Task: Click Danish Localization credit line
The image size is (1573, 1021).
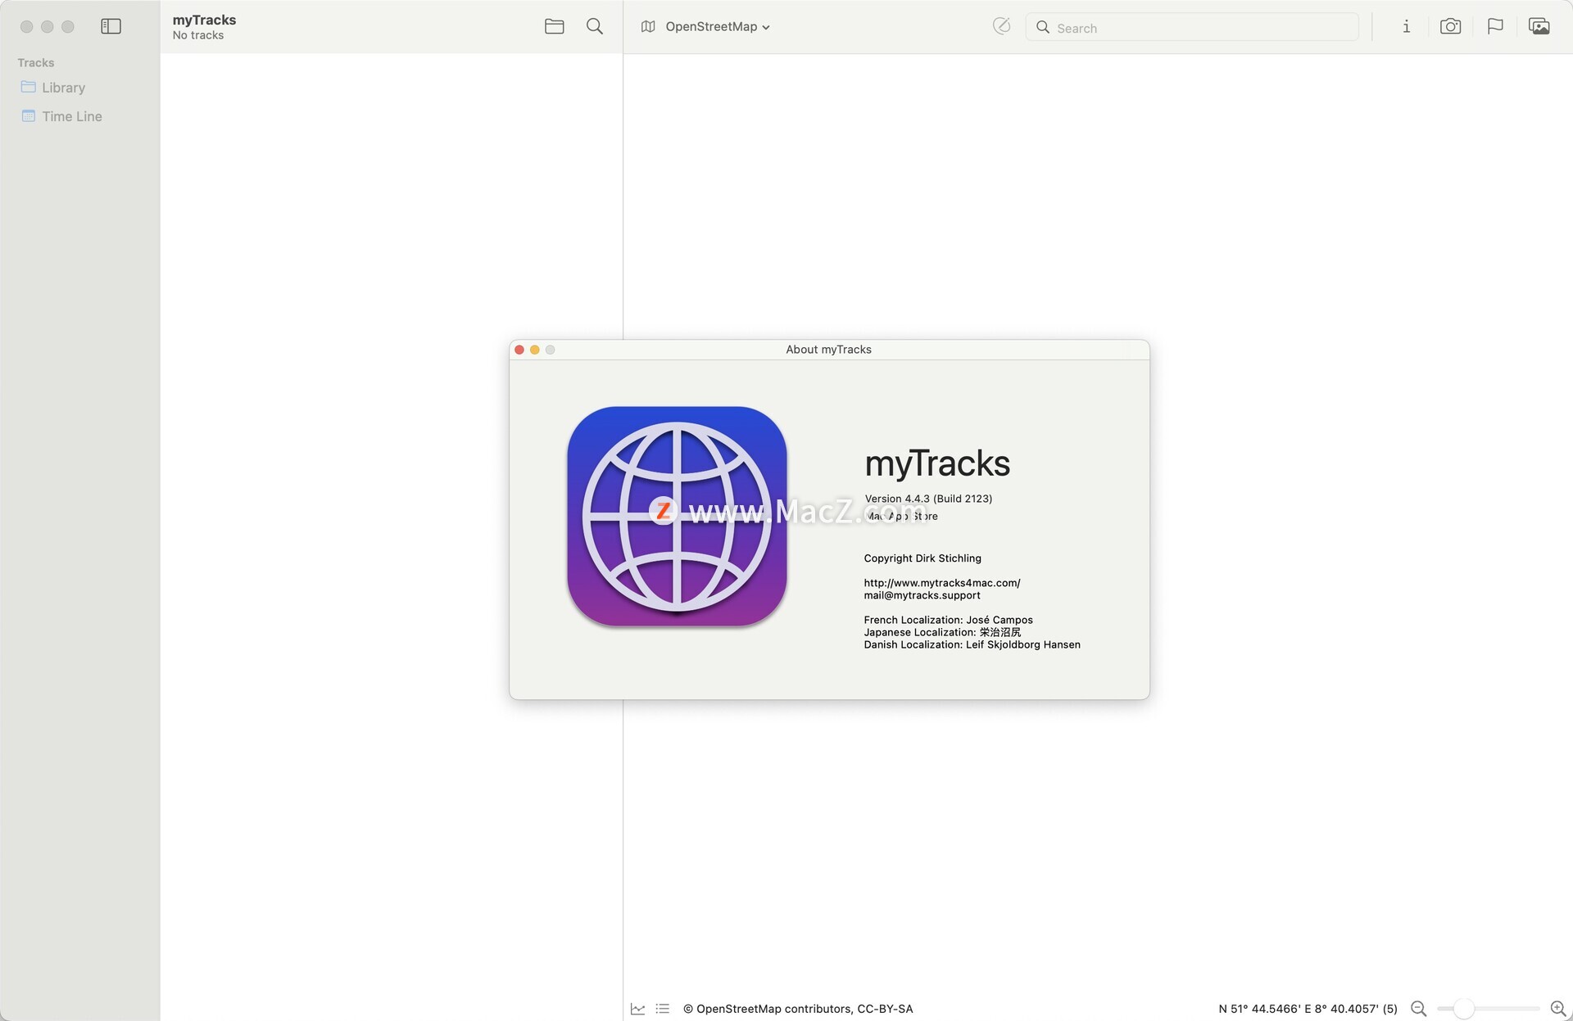Action: point(972,644)
